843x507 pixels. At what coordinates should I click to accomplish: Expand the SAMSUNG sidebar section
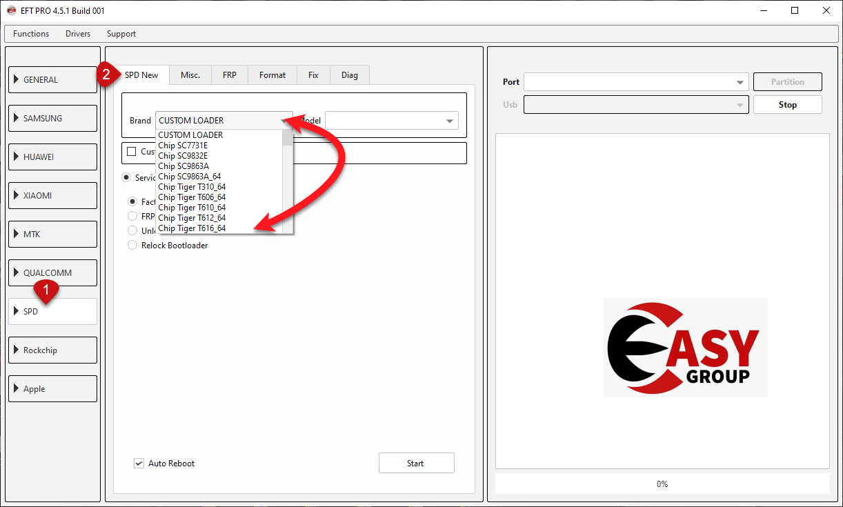coord(52,119)
